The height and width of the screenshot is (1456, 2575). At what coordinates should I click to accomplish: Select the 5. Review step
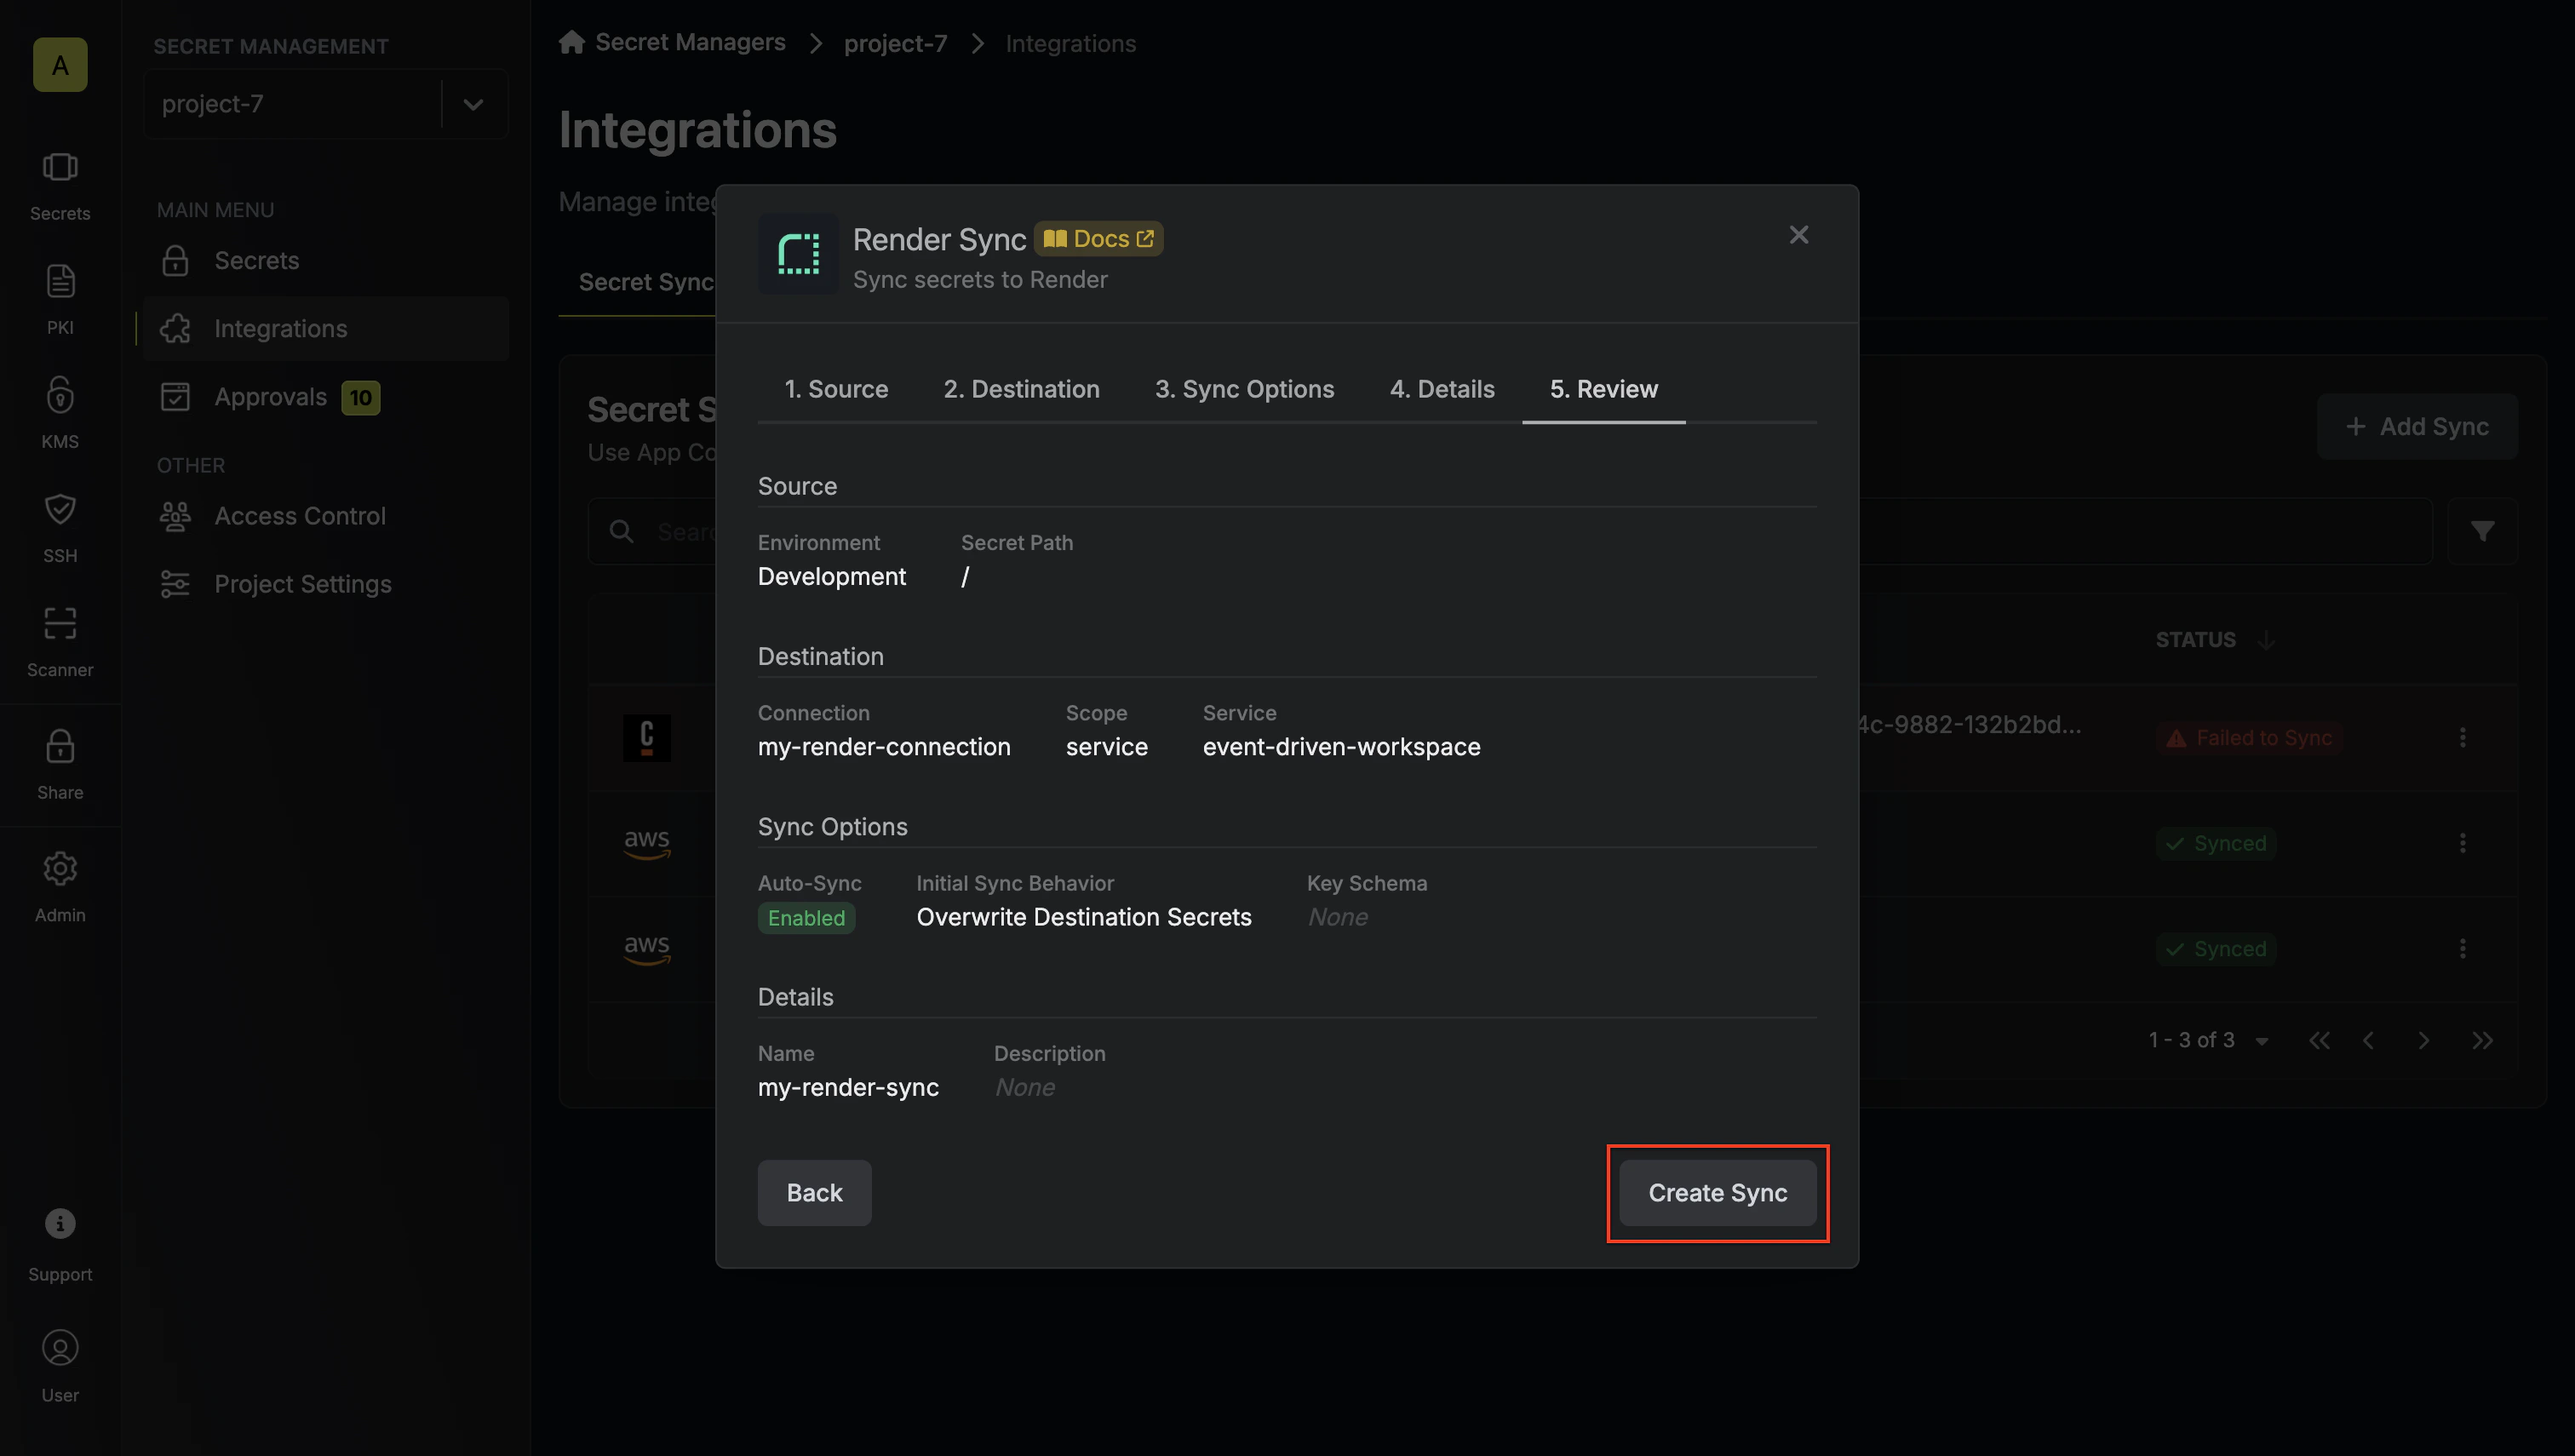[x=1603, y=389]
